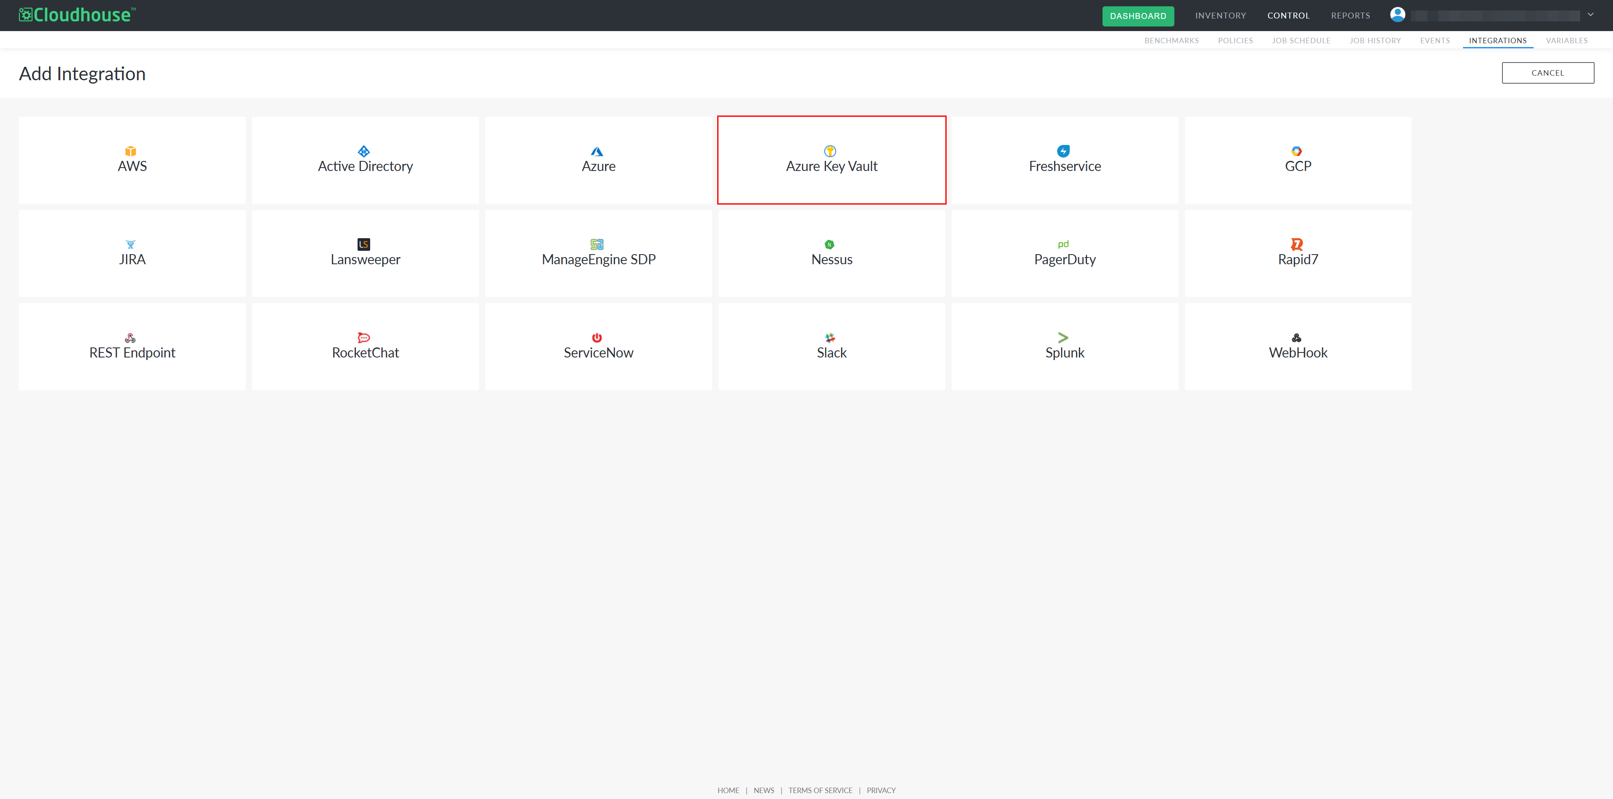The image size is (1613, 799).
Task: Choose the Rapid7 integration label
Action: tap(1297, 260)
